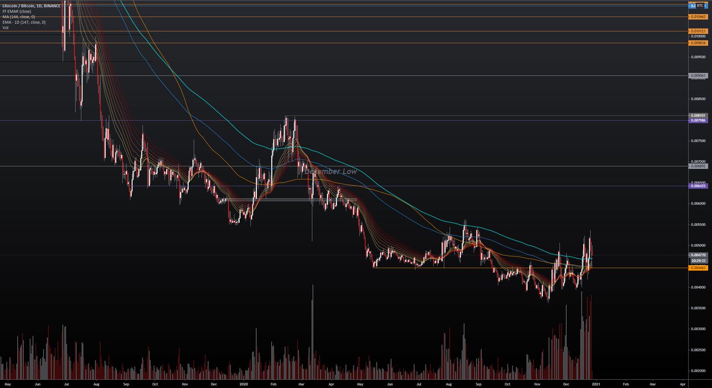Select the MA (144, close, 0) indicator legend
The height and width of the screenshot is (388, 712).
[x=18, y=17]
